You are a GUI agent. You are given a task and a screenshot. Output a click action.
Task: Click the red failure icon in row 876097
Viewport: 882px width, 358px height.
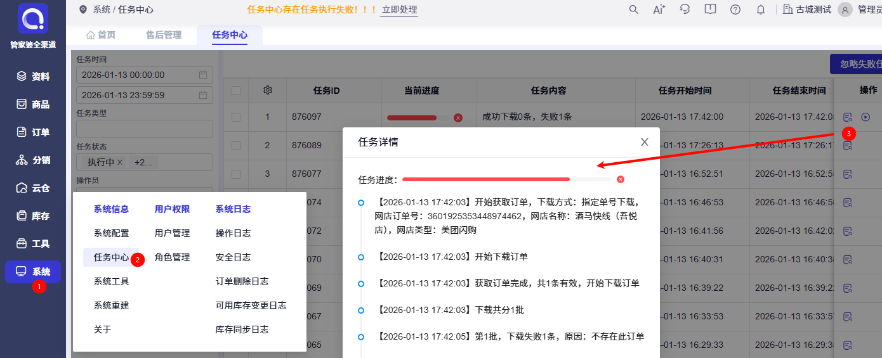pos(458,118)
